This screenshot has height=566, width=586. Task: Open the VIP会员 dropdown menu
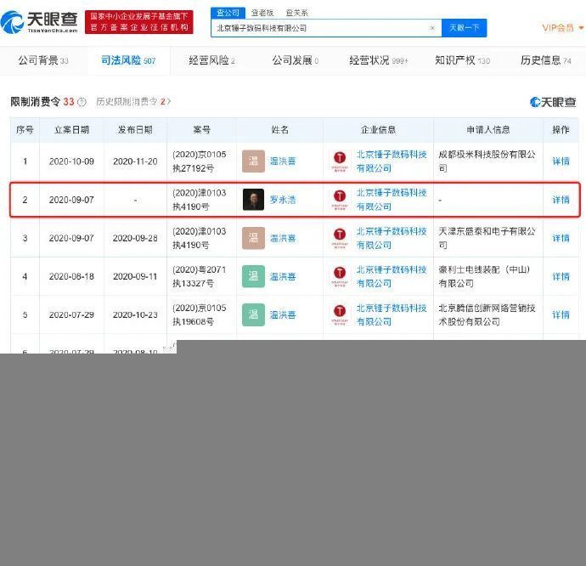561,28
